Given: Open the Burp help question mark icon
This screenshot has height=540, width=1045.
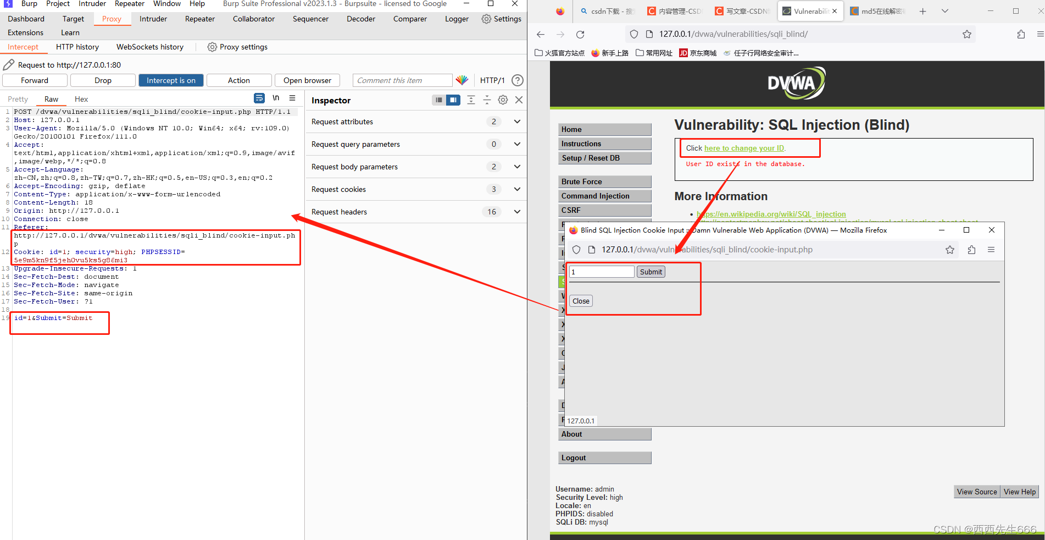Looking at the screenshot, I should (517, 80).
